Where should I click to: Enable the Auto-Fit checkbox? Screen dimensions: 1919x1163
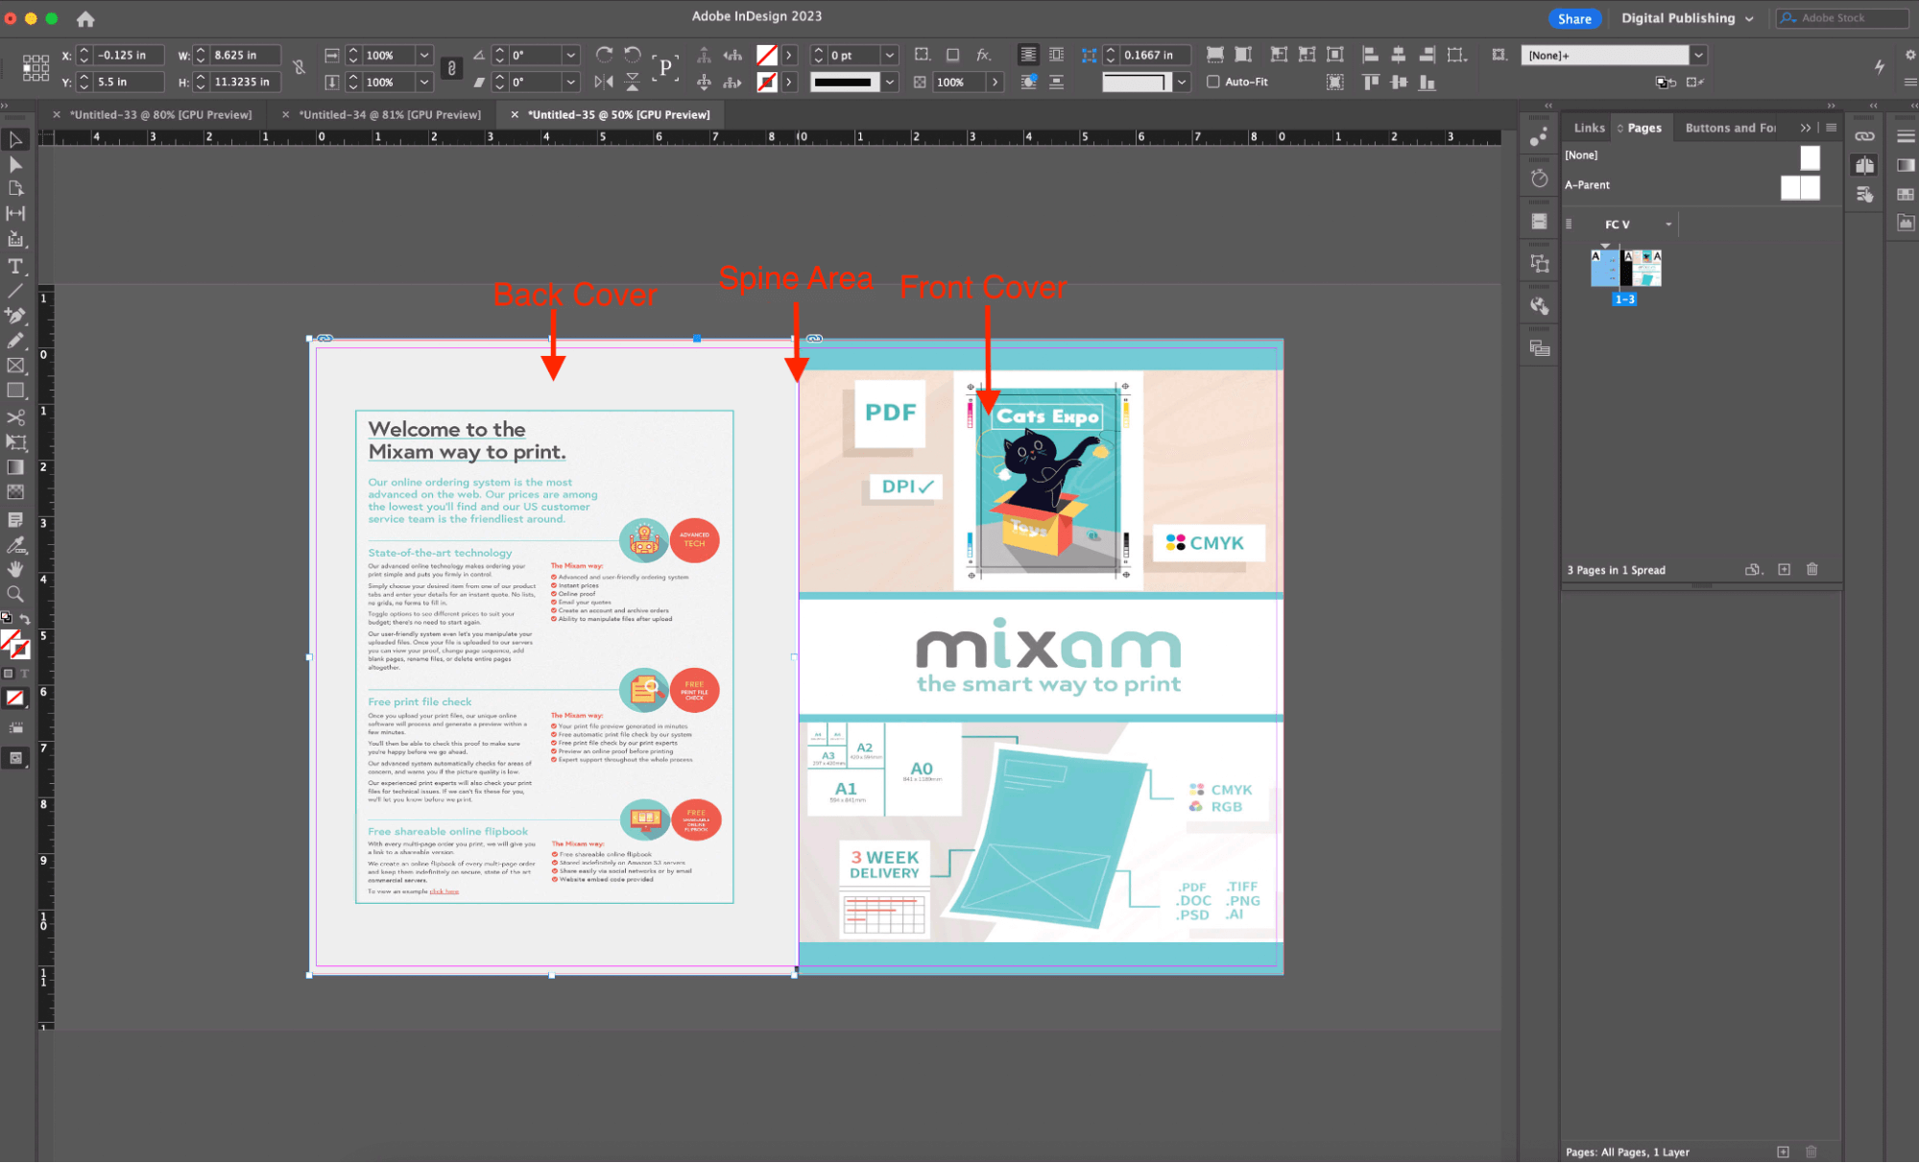[1213, 82]
